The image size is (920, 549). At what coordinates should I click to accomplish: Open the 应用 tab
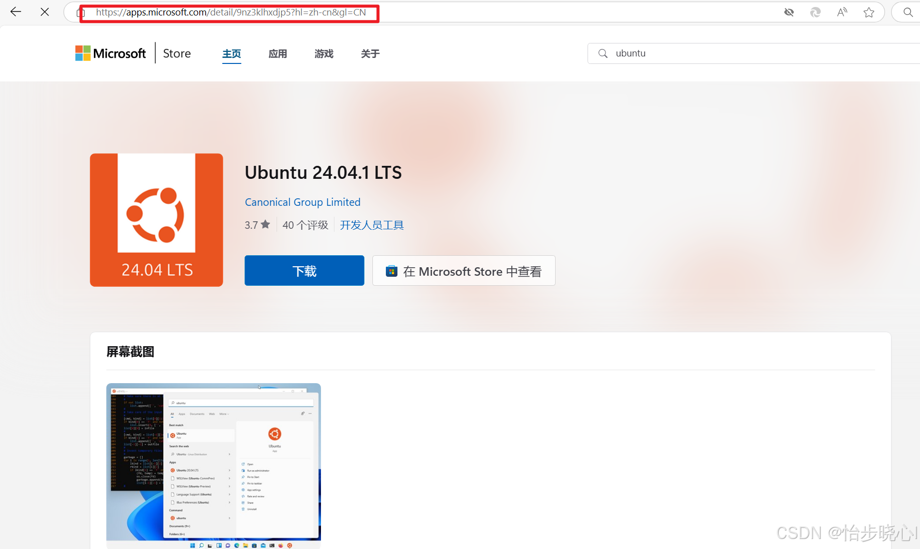pyautogui.click(x=278, y=54)
